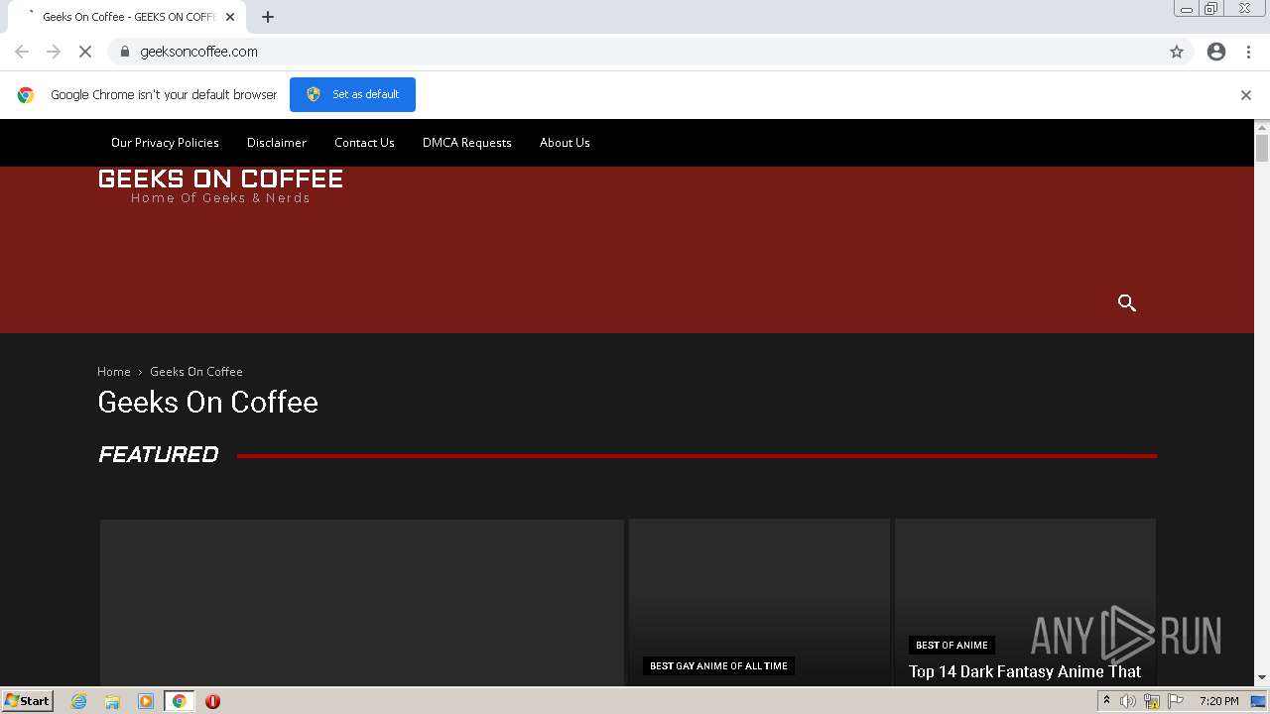Click Set as default button
Image resolution: width=1270 pixels, height=714 pixels.
[x=352, y=94]
